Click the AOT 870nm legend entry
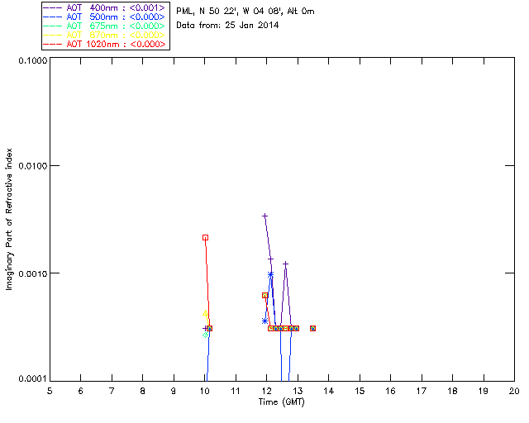The image size is (529, 423). [x=104, y=35]
